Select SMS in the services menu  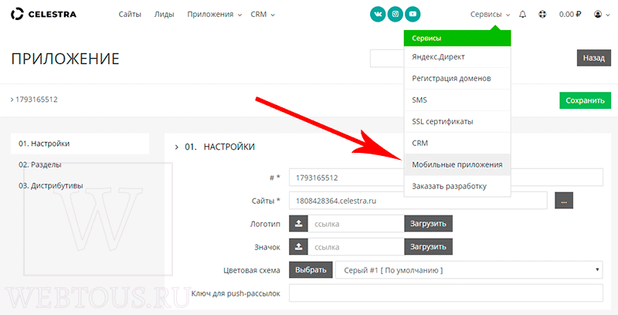[457, 100]
